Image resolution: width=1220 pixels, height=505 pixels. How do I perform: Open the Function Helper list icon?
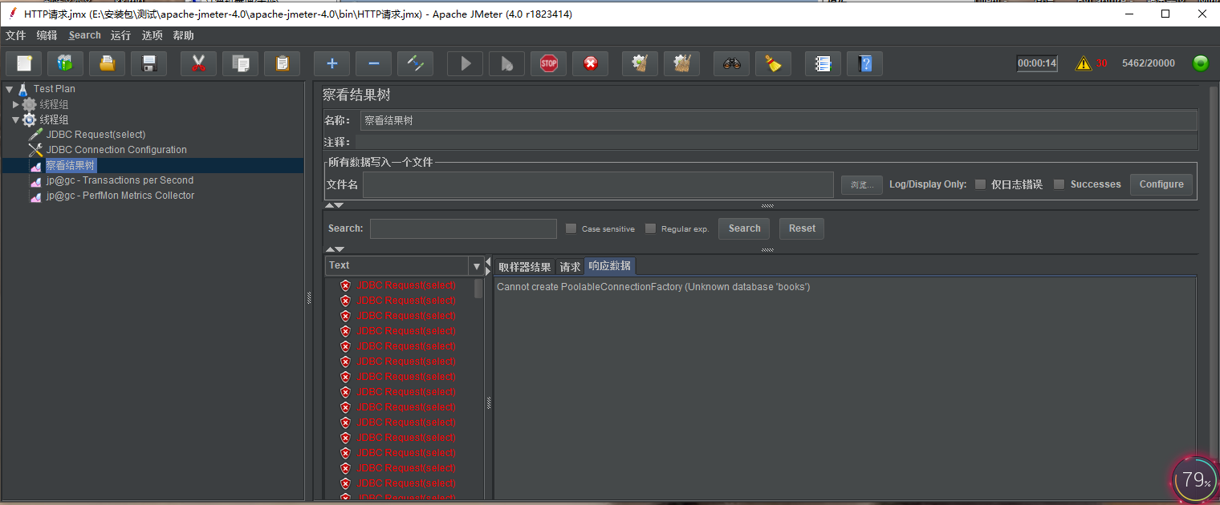[x=823, y=63]
